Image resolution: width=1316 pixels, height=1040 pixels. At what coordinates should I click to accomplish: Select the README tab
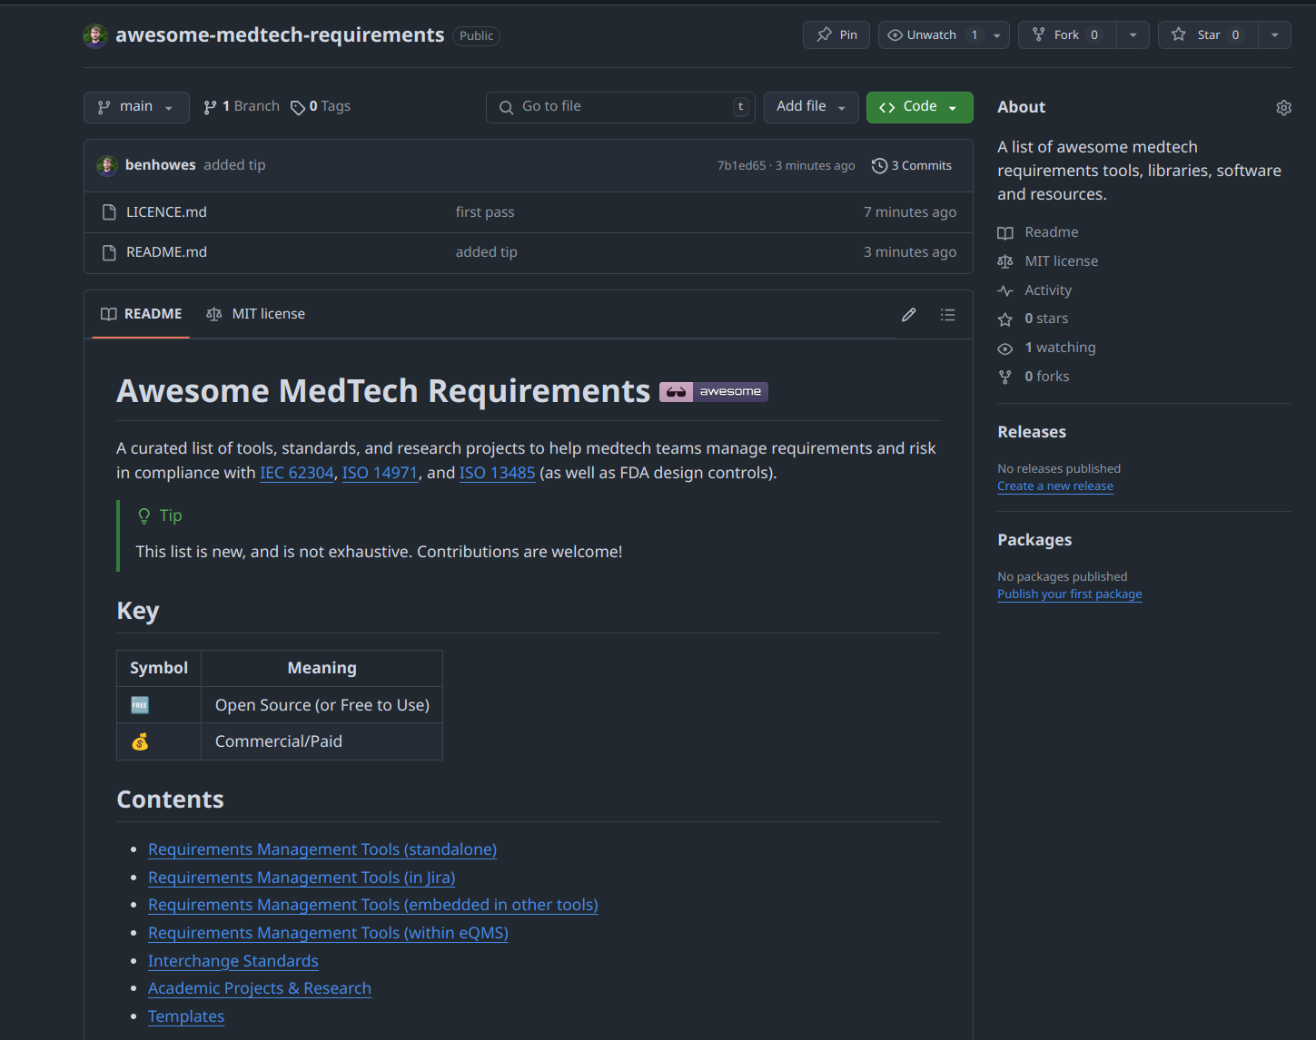pyautogui.click(x=141, y=314)
